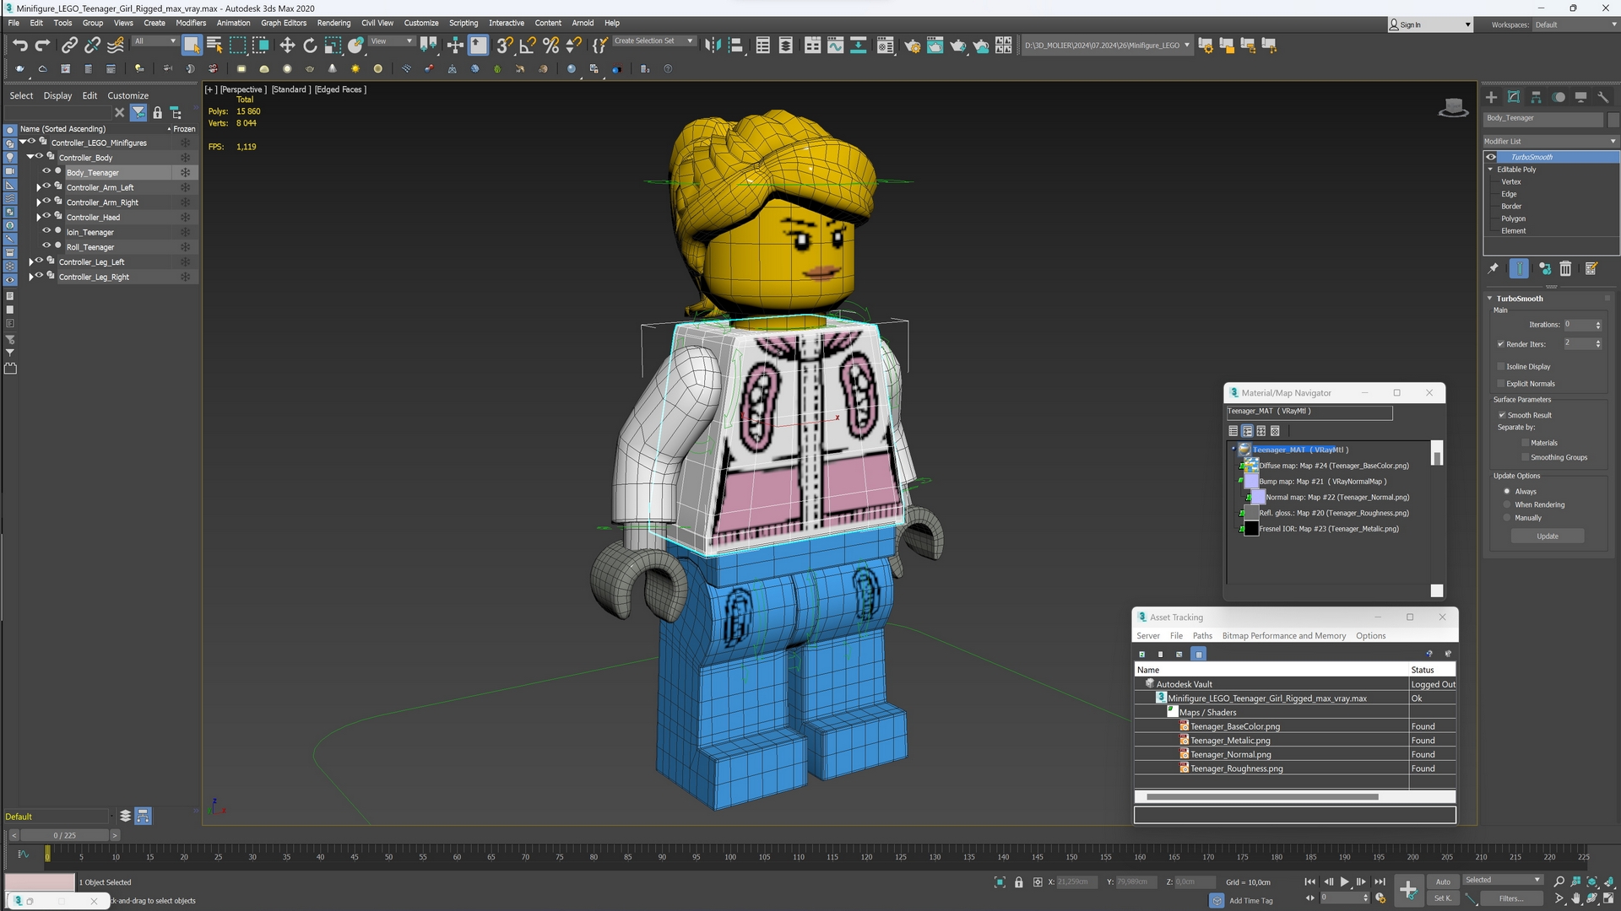This screenshot has height=911, width=1621.
Task: Toggle TurboSmooth modifier eye visibility
Action: (x=1491, y=157)
